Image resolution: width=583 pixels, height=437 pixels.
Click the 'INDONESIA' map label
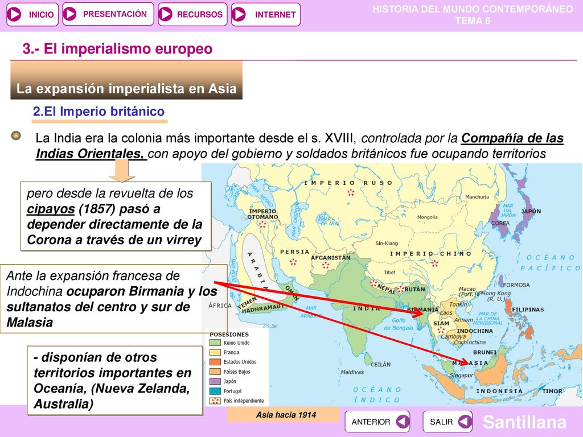499,391
